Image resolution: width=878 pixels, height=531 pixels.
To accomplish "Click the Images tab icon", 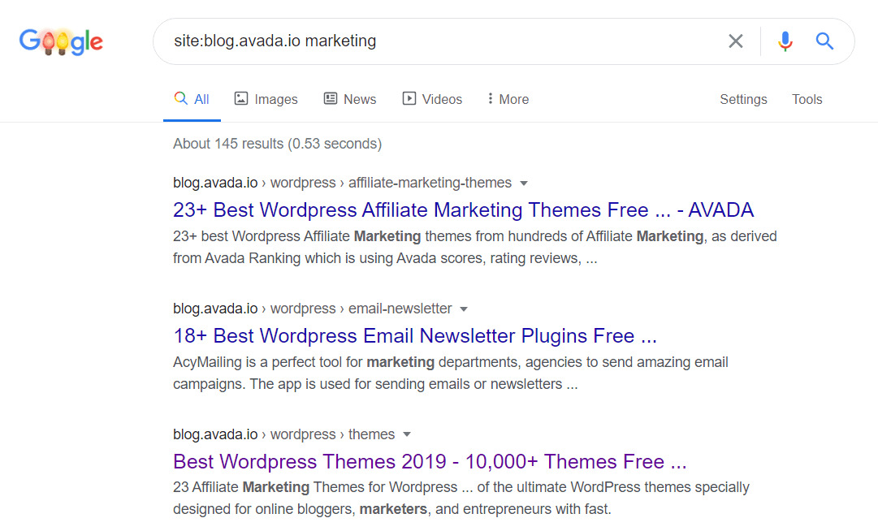I will point(241,99).
